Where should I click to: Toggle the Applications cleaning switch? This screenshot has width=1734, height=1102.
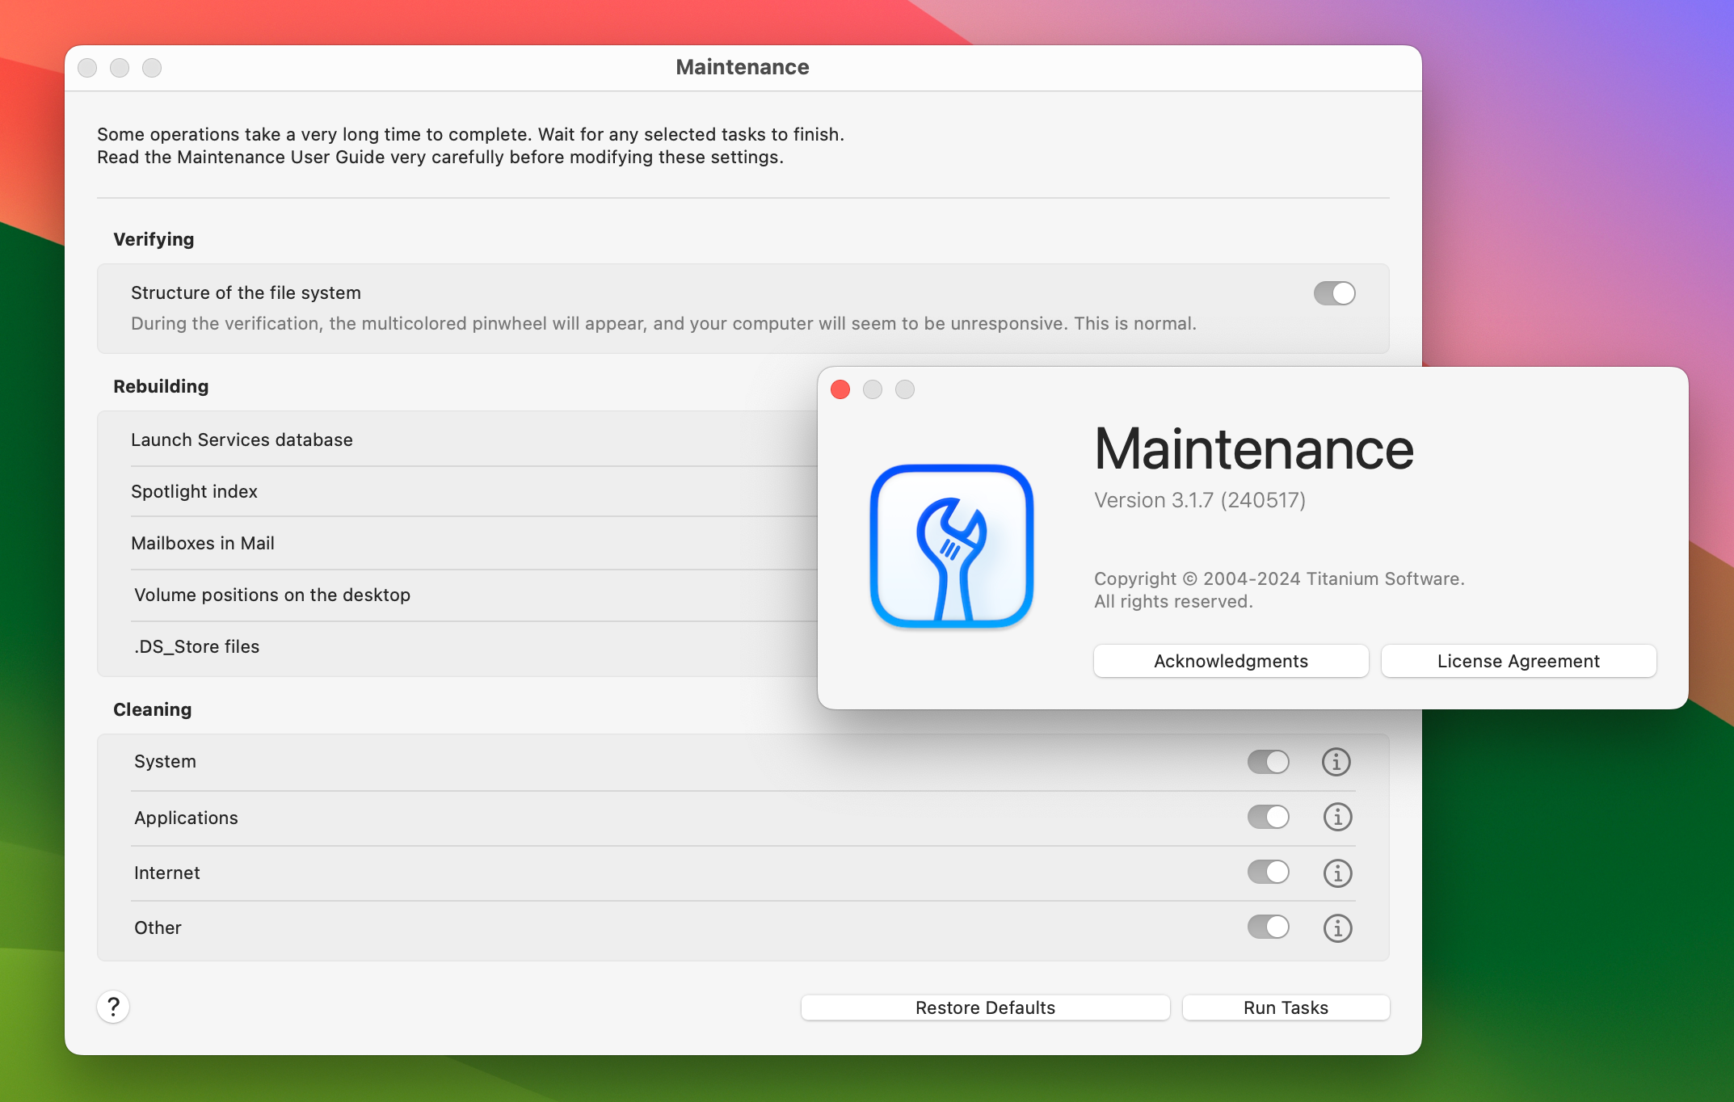[1269, 817]
